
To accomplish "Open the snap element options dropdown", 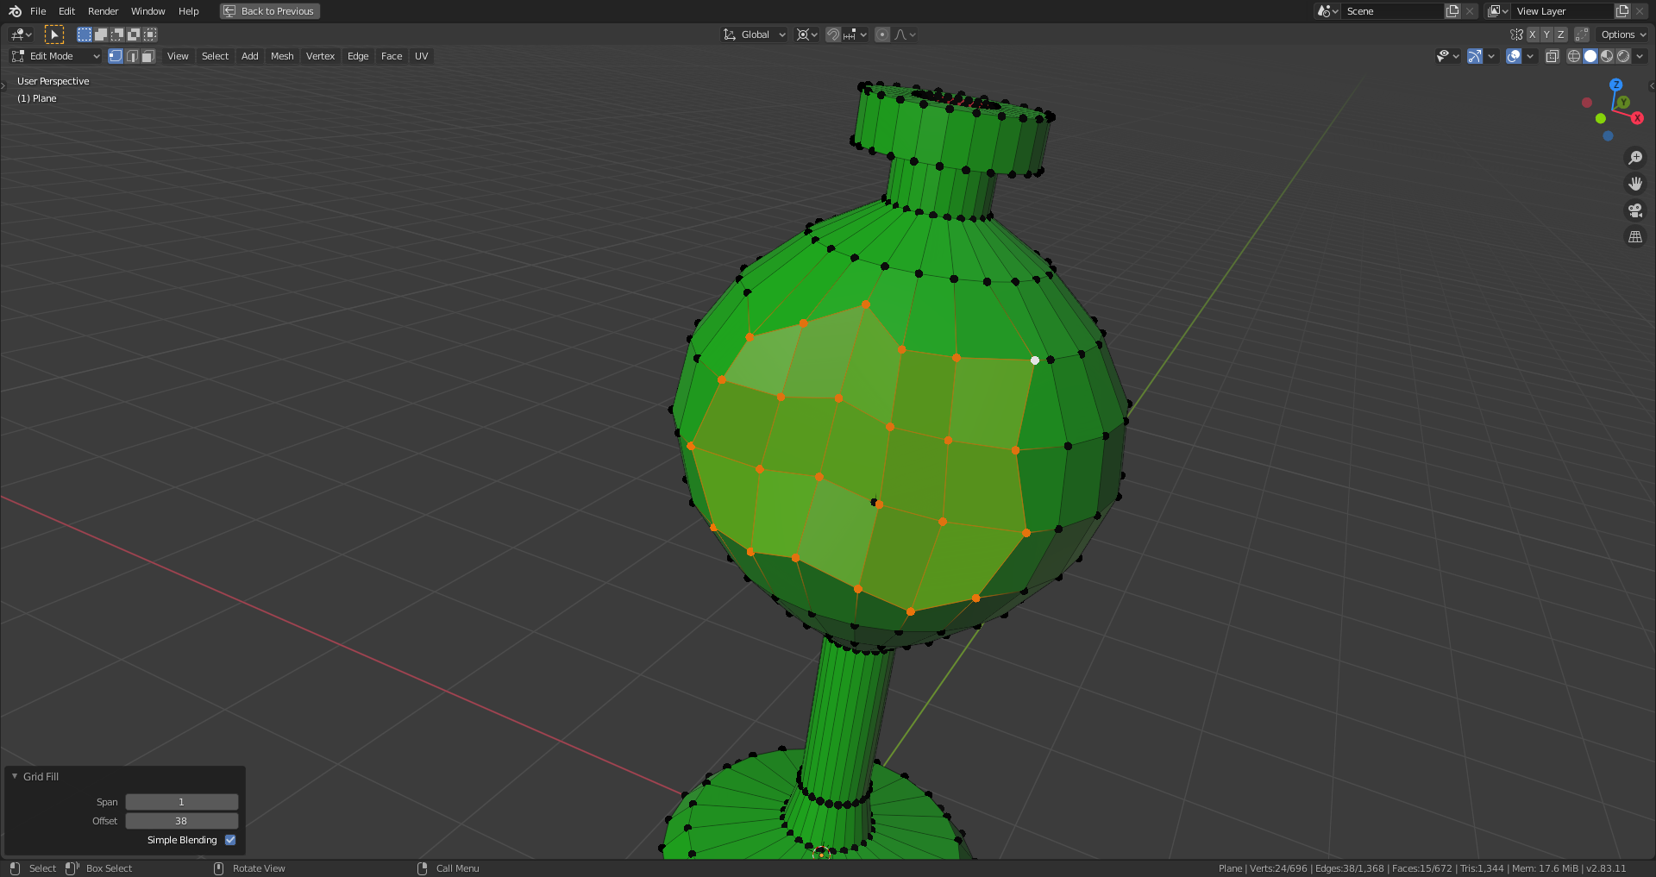I will 856,34.
